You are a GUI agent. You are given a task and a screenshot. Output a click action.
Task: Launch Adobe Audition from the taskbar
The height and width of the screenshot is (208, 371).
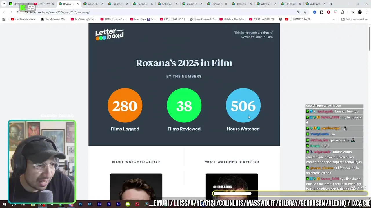[x=99, y=204]
